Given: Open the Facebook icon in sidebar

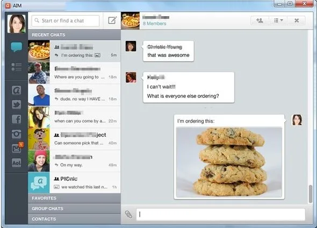Looking at the screenshot, I should [x=16, y=119].
